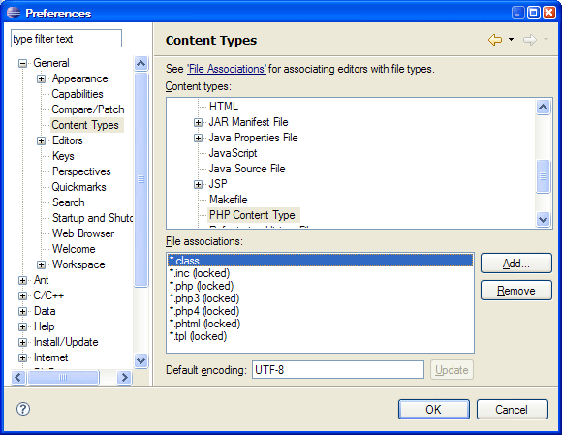
Task: Expand the Java Properties File content type
Action: [x=198, y=138]
